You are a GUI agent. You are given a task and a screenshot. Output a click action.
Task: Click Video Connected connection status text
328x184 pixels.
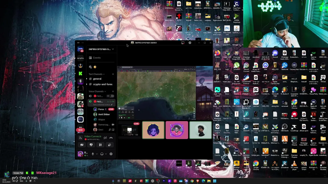(x=93, y=136)
